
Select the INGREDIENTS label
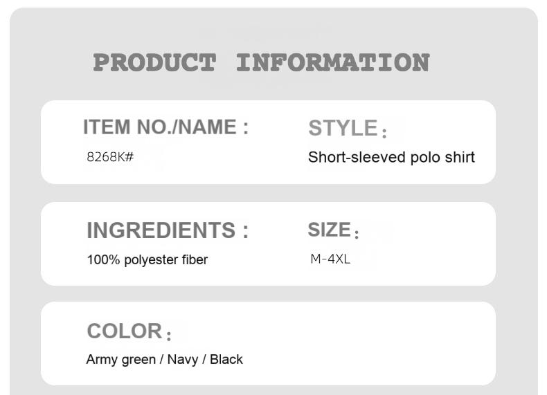[167, 230]
